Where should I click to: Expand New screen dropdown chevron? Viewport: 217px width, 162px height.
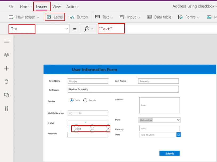pyautogui.click(x=38, y=17)
